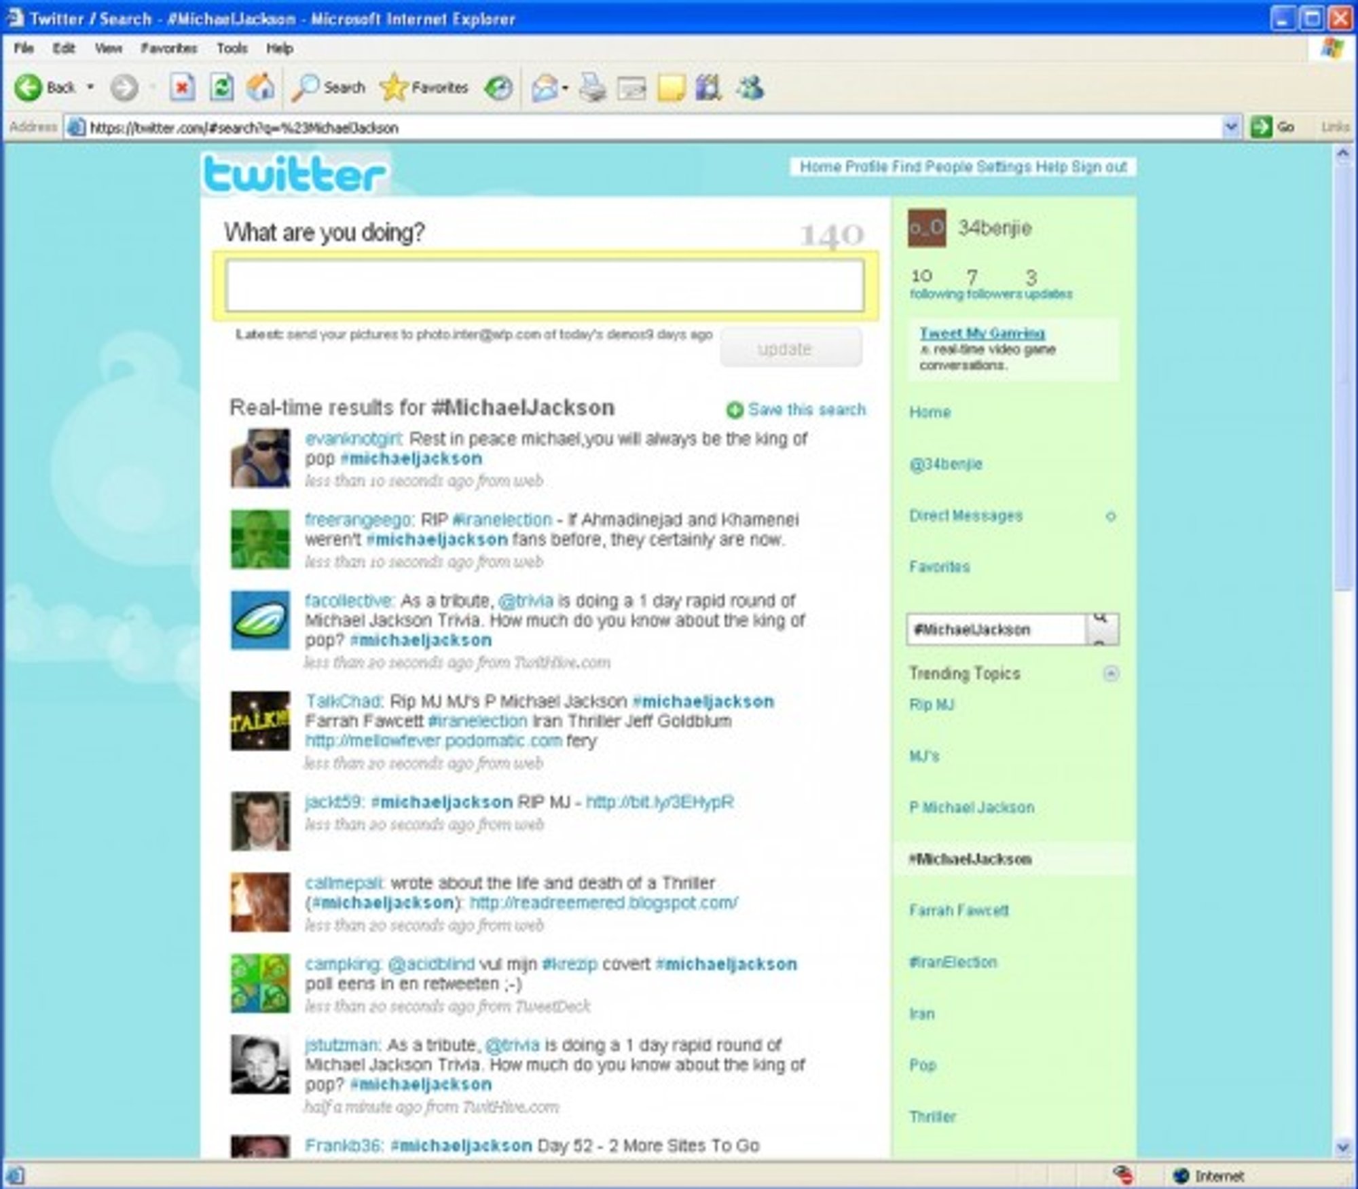The width and height of the screenshot is (1358, 1189).
Task: Click the Rip MJ trending topic
Action: click(932, 704)
